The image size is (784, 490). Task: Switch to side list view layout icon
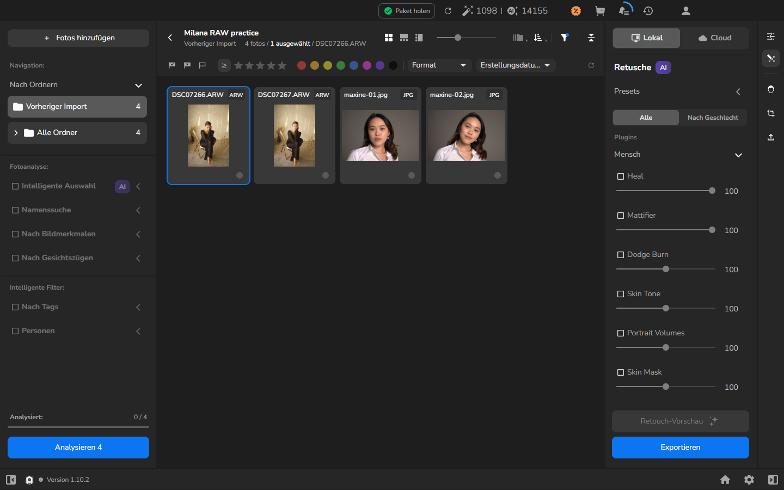pyautogui.click(x=419, y=38)
